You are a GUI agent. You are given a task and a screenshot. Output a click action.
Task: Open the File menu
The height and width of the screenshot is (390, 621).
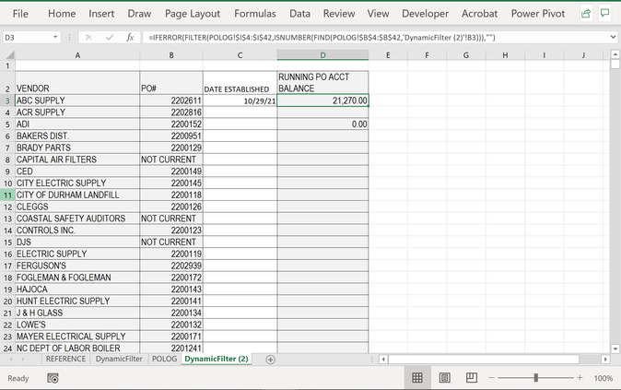point(20,14)
